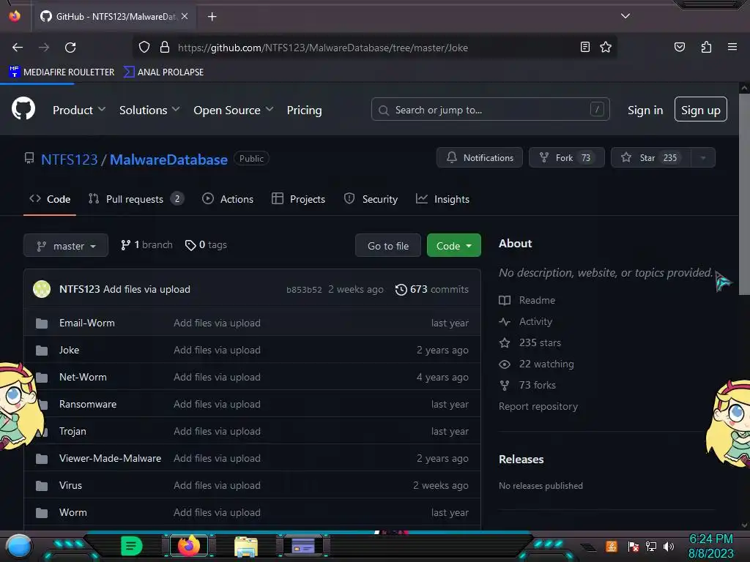This screenshot has width=750, height=562.
Task: Click the Sign up button
Action: point(700,110)
